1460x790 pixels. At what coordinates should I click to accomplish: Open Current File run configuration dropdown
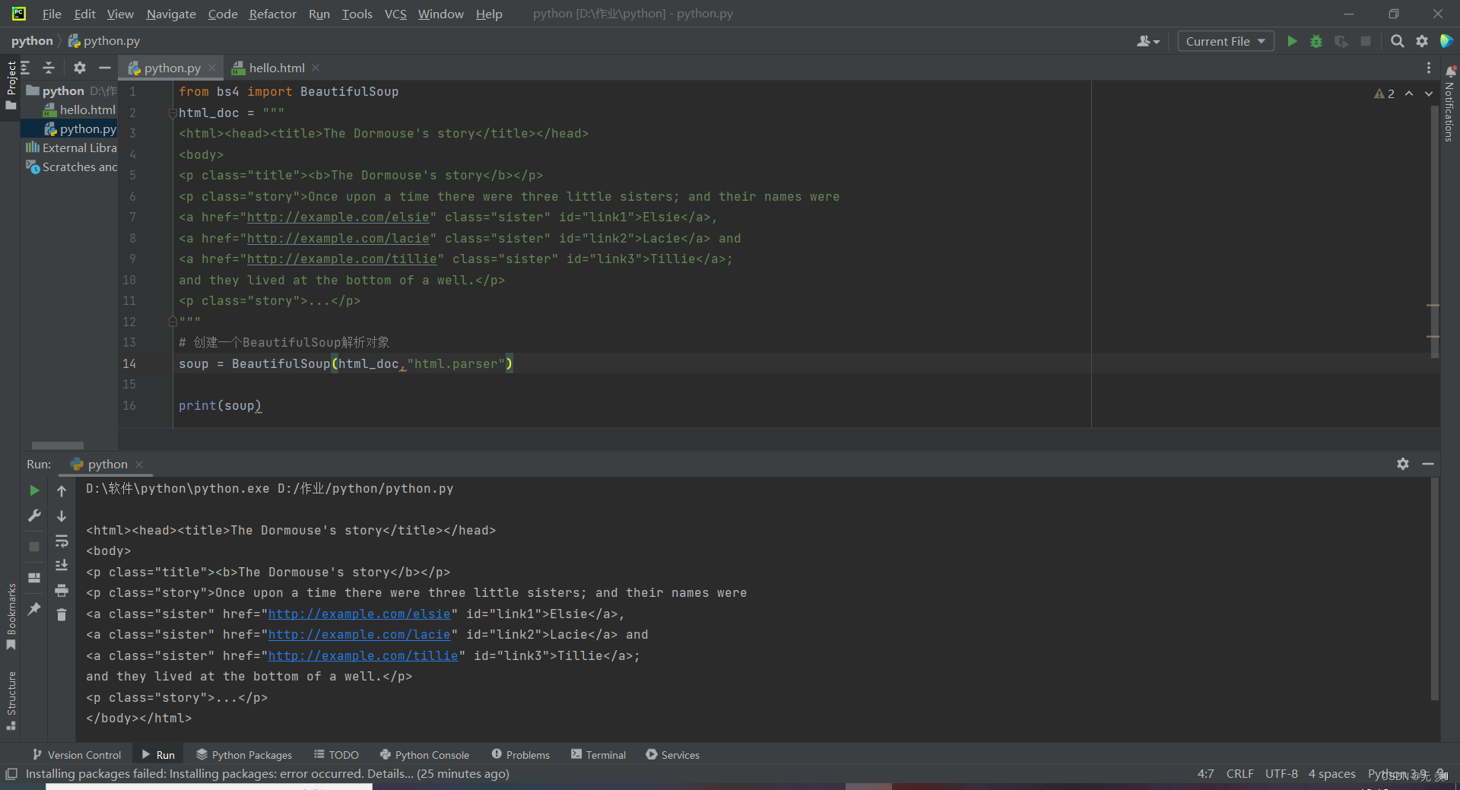tap(1225, 41)
